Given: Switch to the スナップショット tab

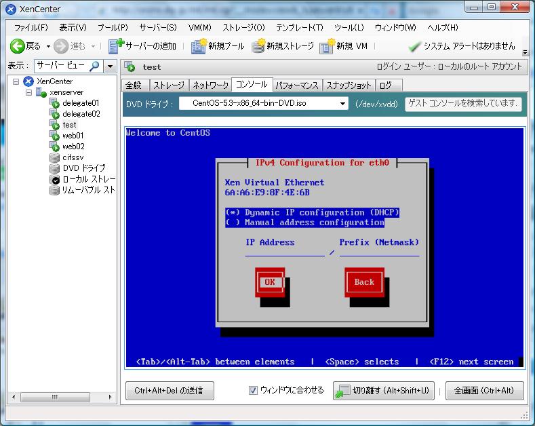Looking at the screenshot, I should point(349,85).
